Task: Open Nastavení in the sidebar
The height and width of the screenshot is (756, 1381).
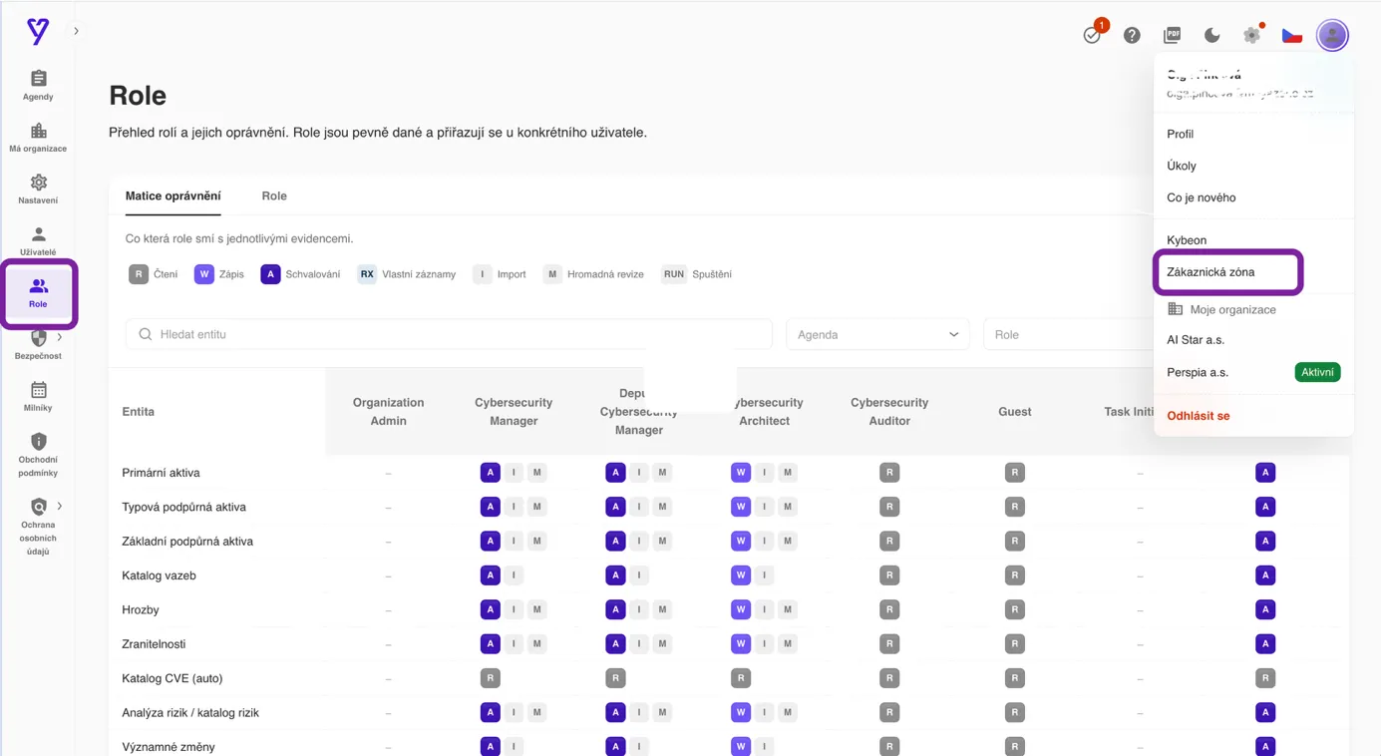Action: tap(38, 189)
